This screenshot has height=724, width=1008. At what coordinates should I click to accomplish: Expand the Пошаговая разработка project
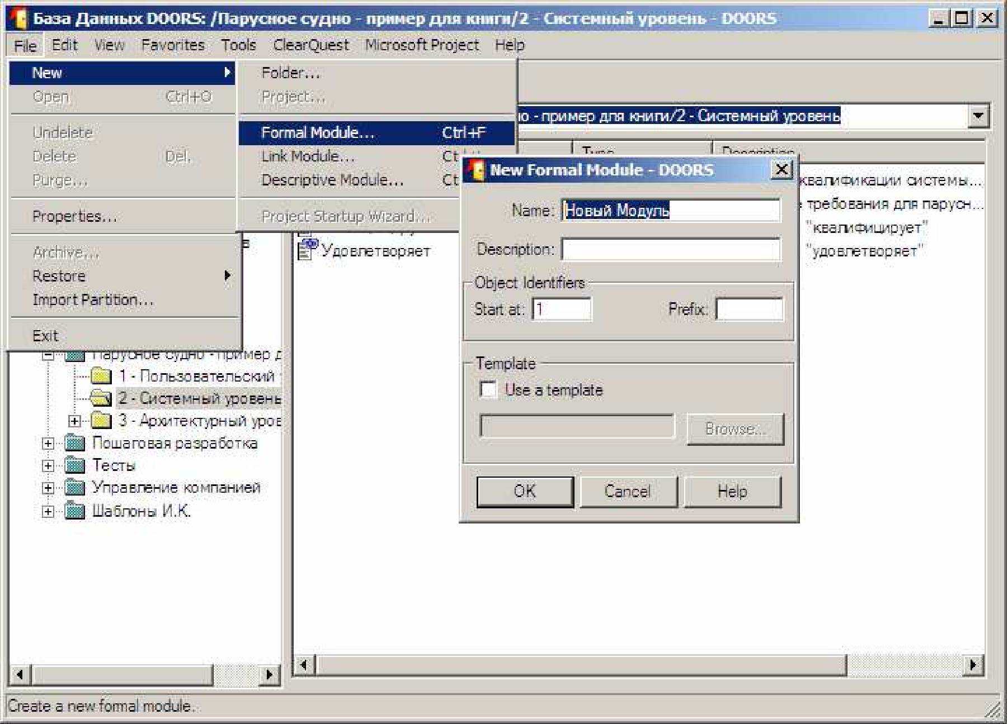48,443
